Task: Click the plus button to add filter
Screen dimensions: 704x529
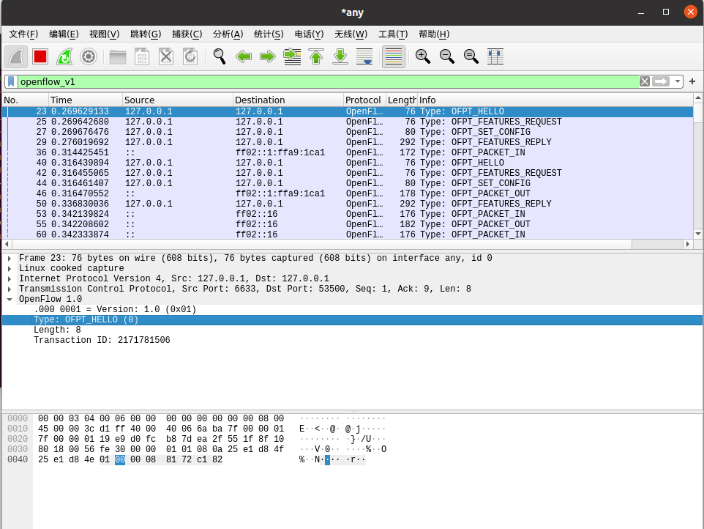Action: tap(692, 81)
